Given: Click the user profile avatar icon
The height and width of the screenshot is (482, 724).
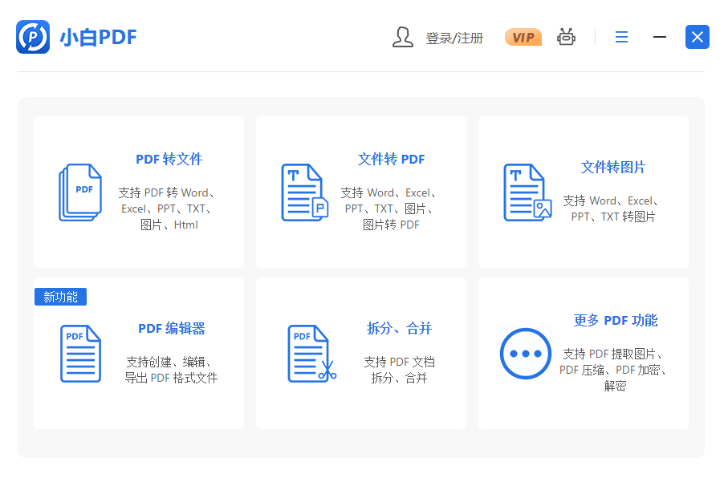Looking at the screenshot, I should click(402, 37).
